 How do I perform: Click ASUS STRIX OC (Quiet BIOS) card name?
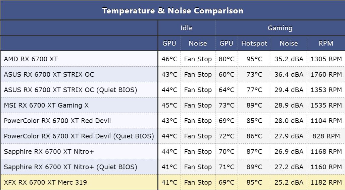coord(70,90)
